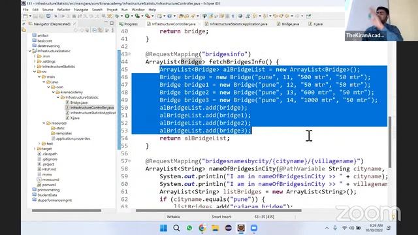Click the Run External Tools icon

[x=148, y=16]
